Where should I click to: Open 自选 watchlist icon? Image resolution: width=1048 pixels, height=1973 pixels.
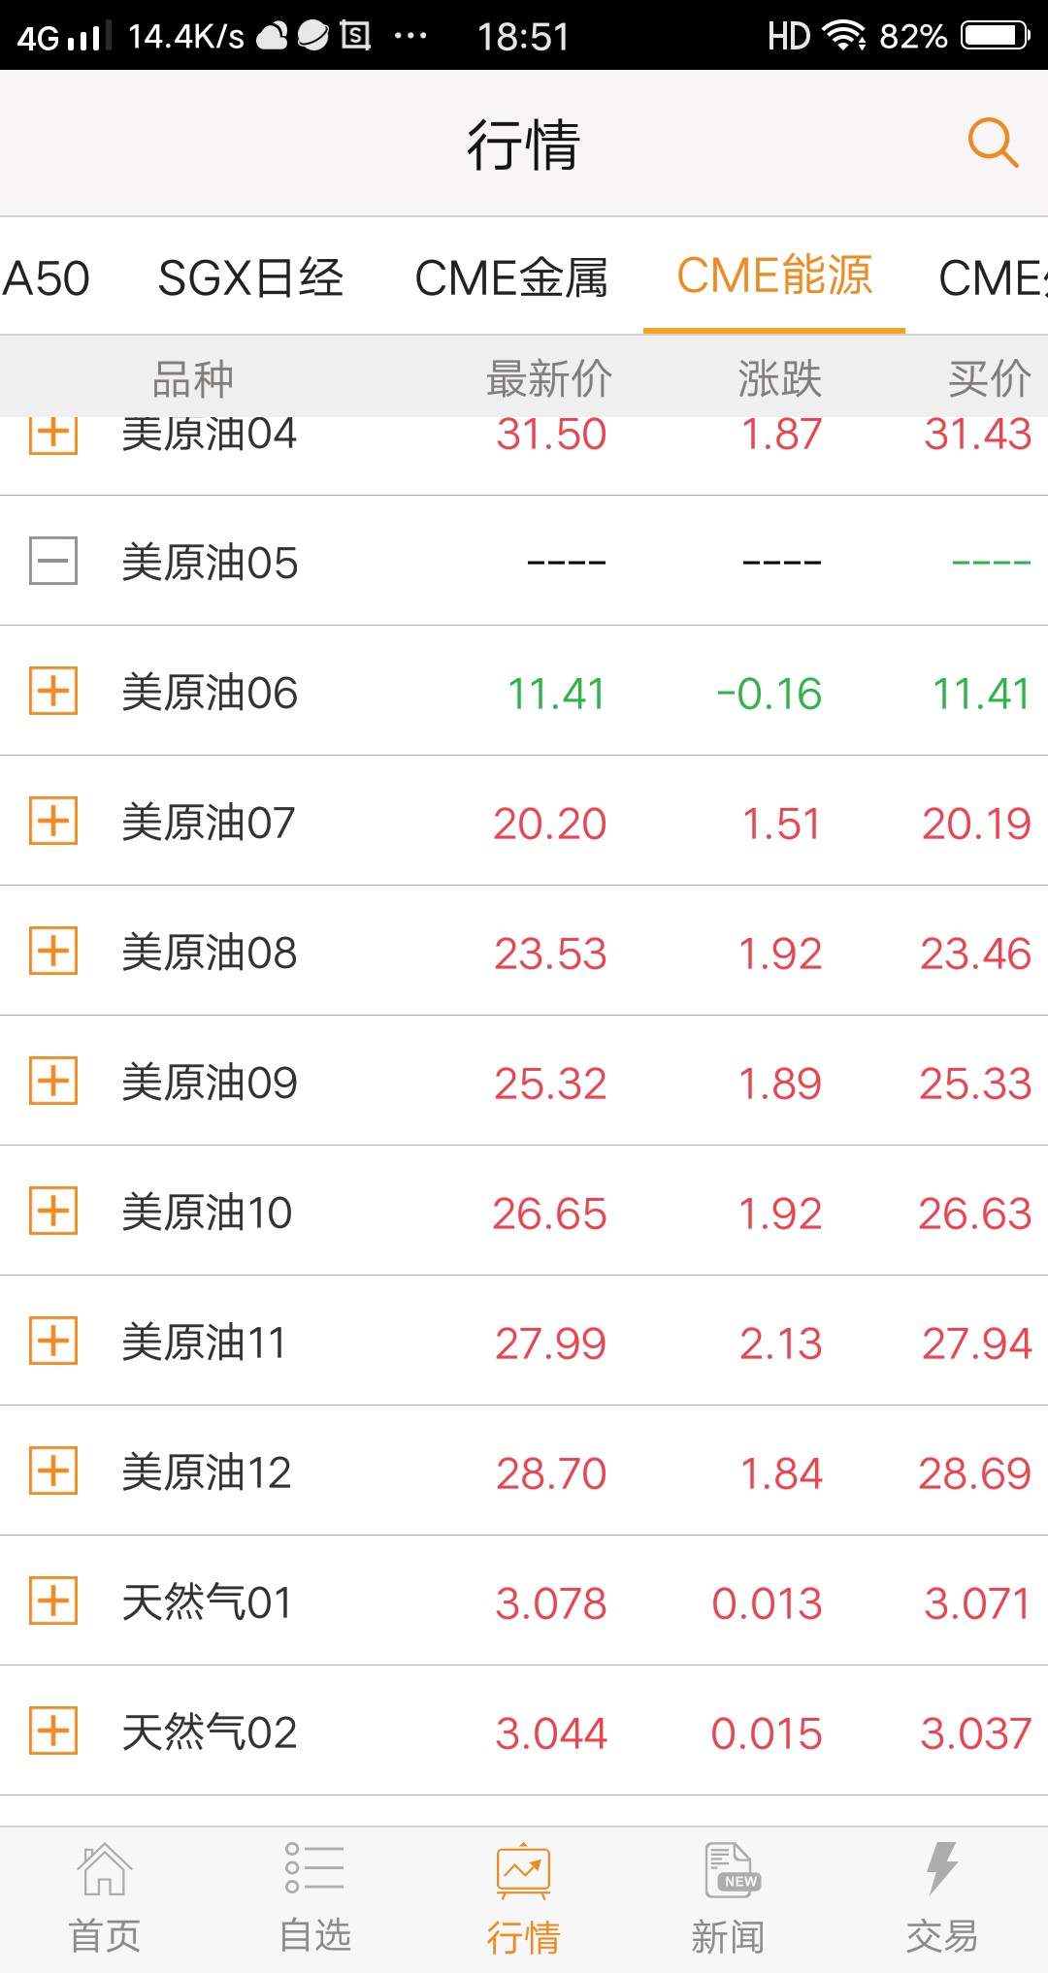point(314,1868)
